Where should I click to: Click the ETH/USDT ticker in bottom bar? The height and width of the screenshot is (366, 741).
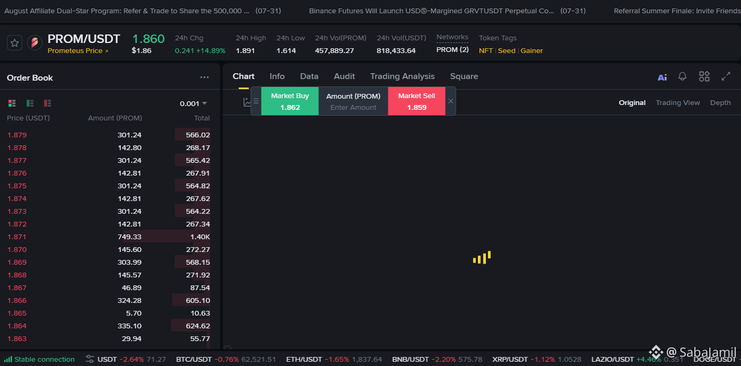pyautogui.click(x=334, y=359)
